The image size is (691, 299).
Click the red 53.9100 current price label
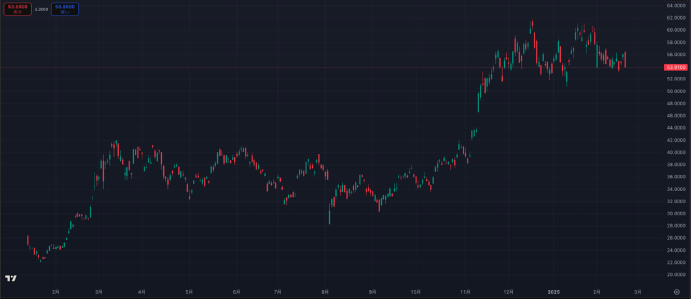coord(675,67)
